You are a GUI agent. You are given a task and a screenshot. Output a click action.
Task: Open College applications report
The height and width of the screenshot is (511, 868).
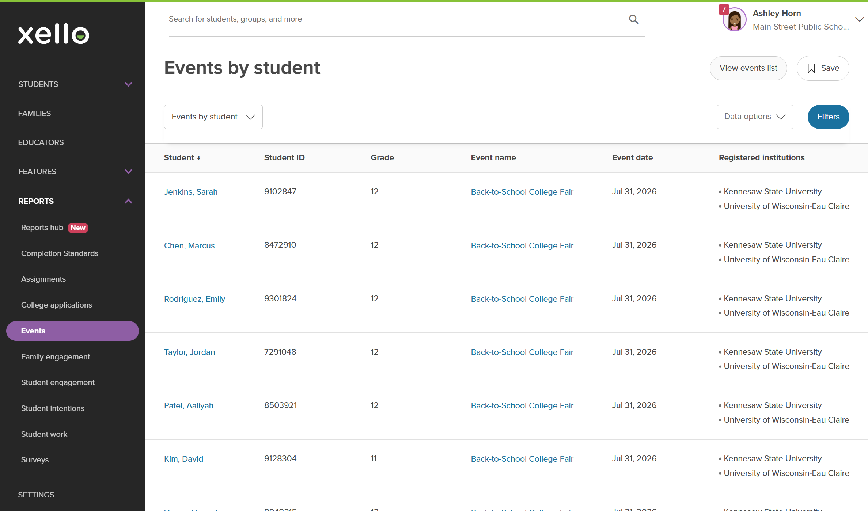click(x=57, y=305)
